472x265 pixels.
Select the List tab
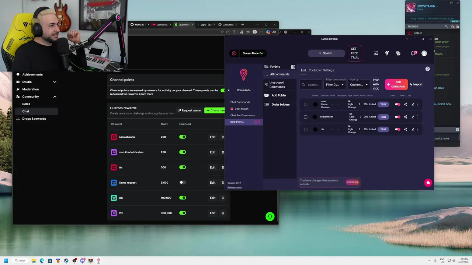(303, 70)
